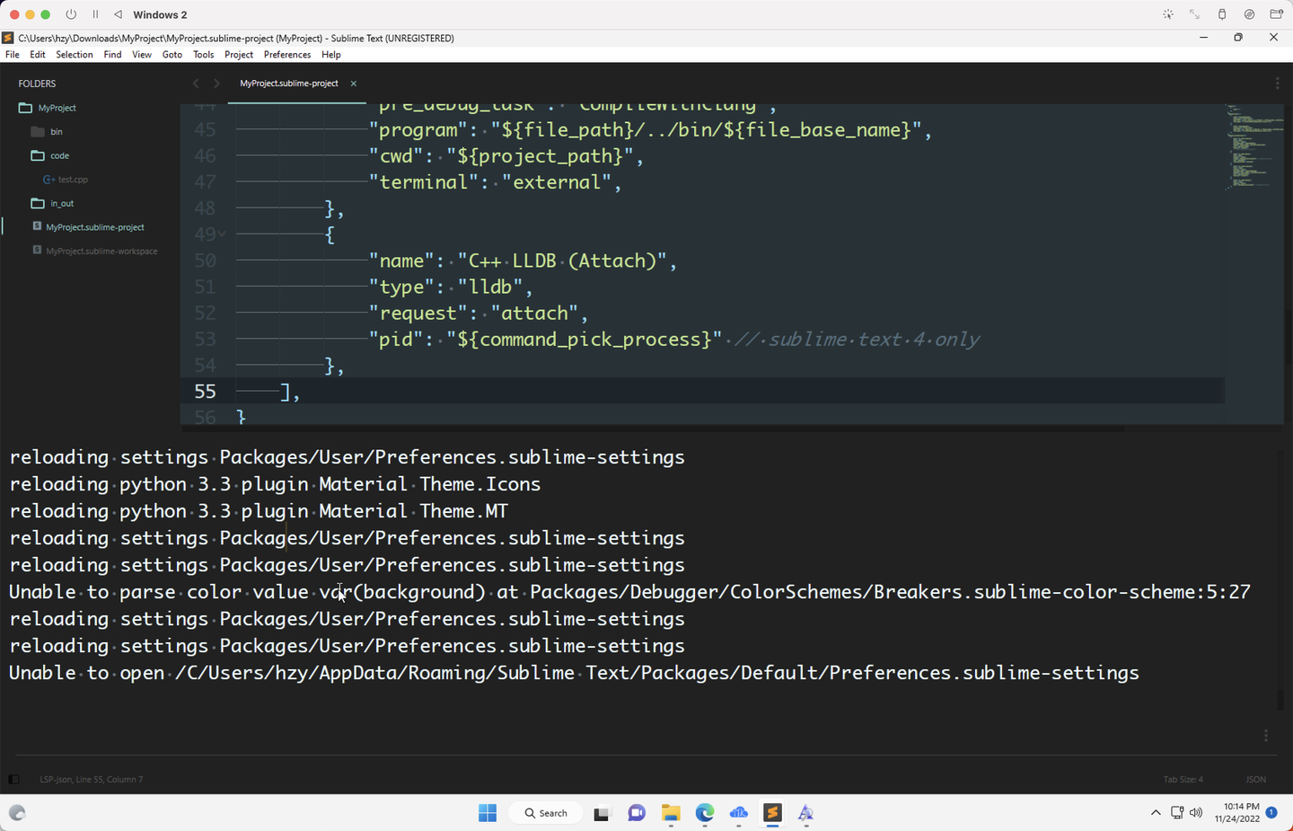Select the MyProject.sublime-project tab
Image resolution: width=1293 pixels, height=831 pixels.
[287, 83]
